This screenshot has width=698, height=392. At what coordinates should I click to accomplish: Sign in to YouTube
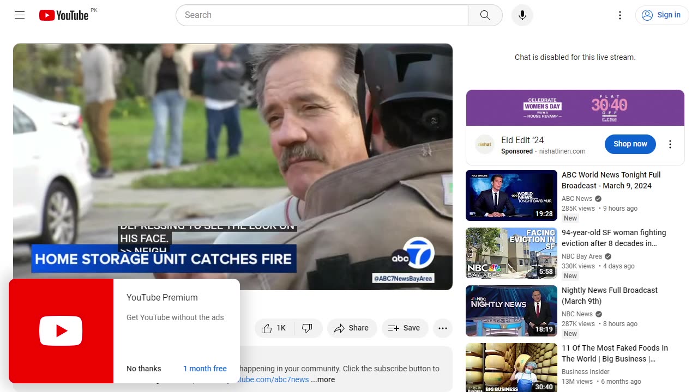(x=662, y=15)
